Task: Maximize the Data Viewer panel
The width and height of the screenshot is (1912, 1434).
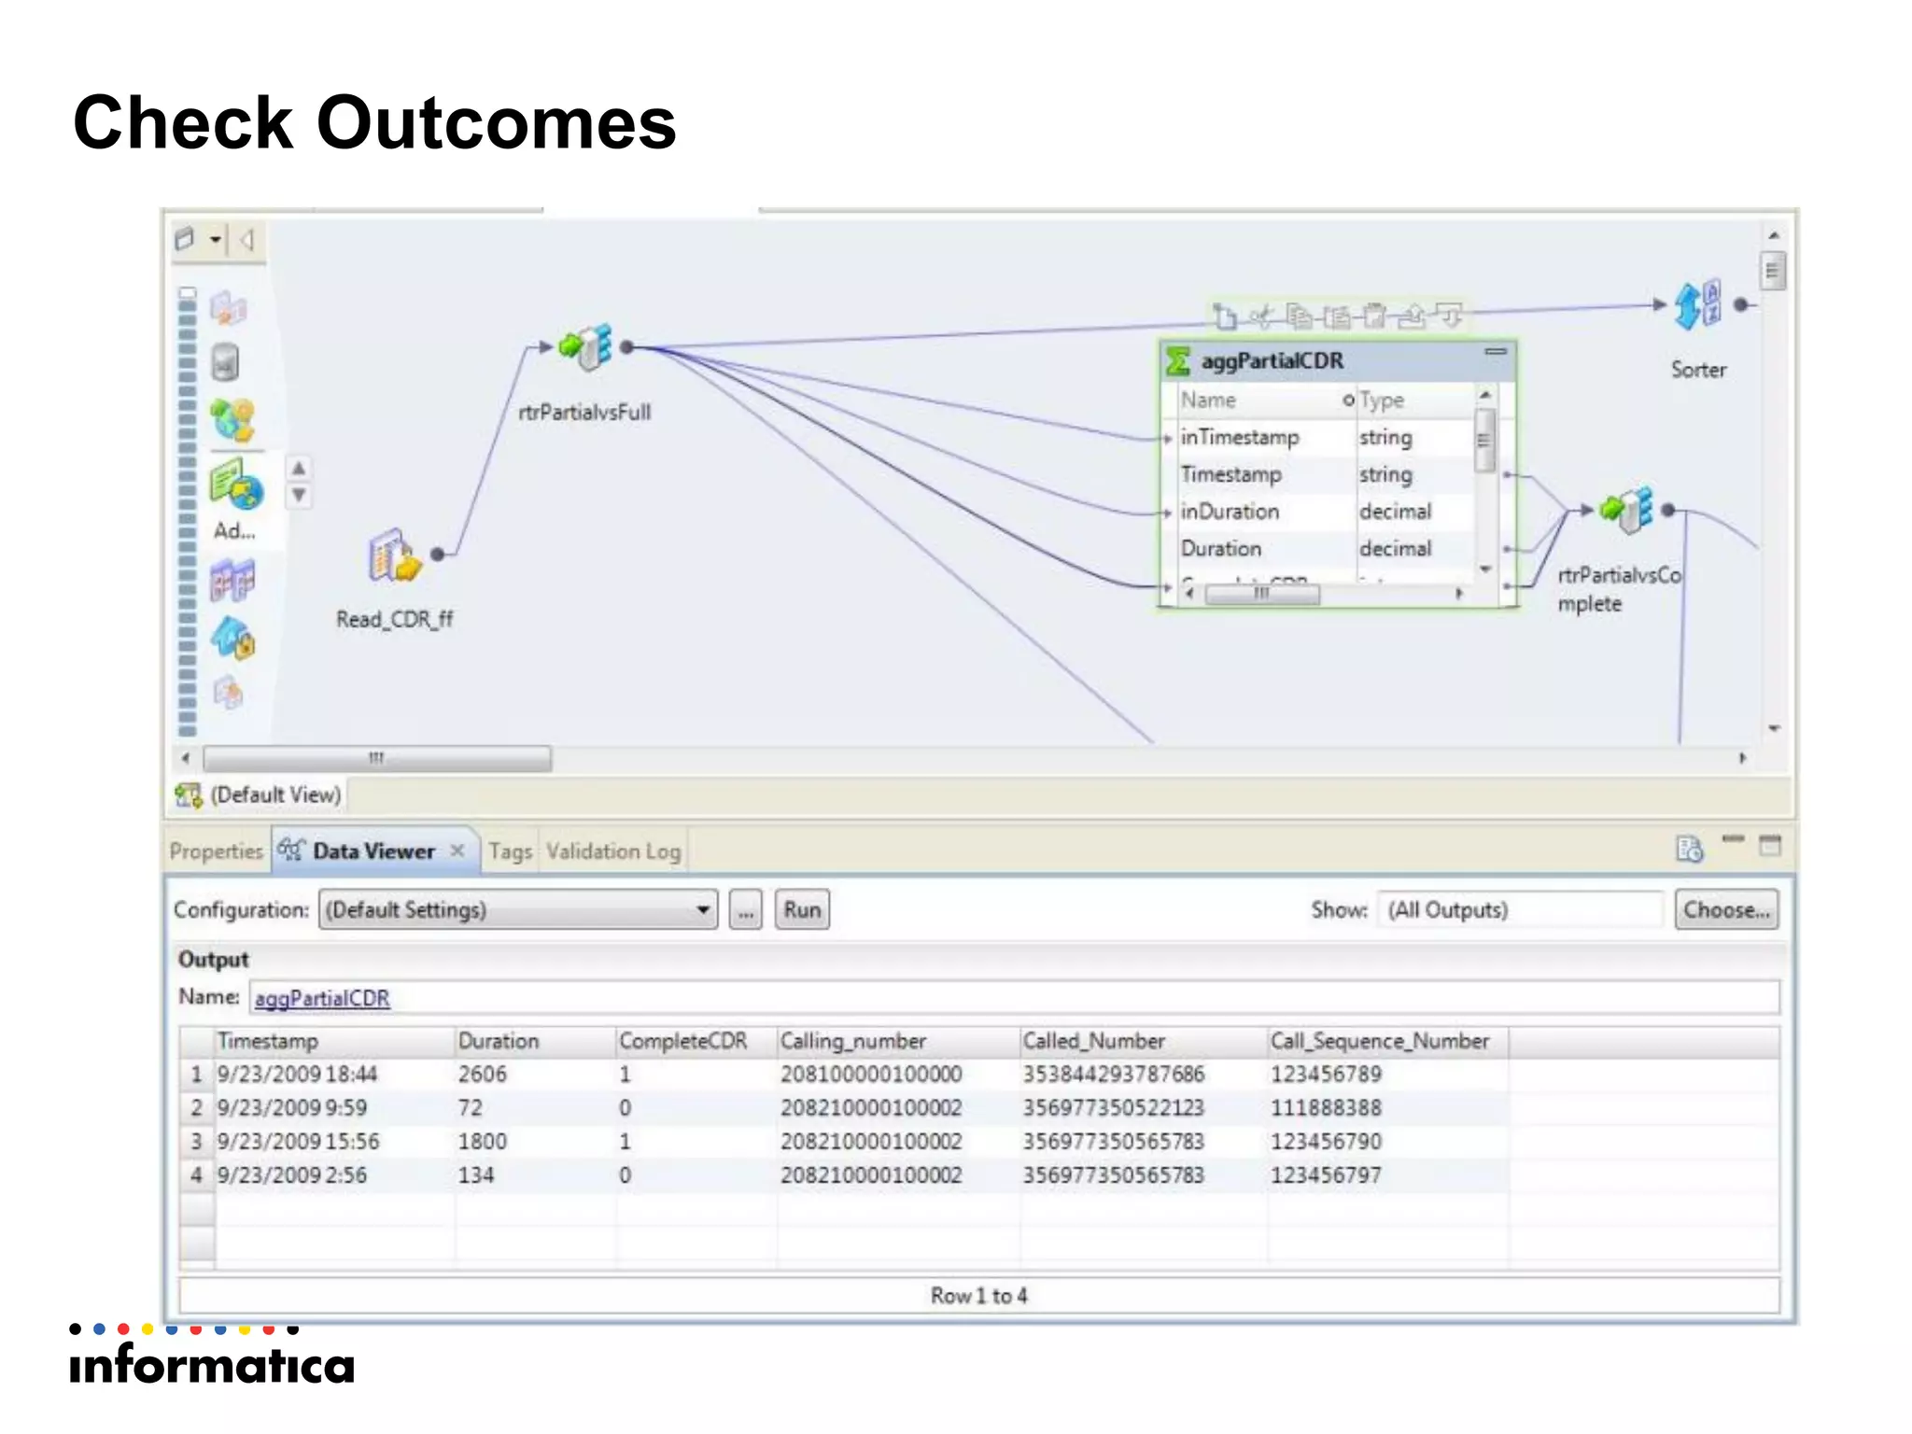Action: tap(1770, 846)
